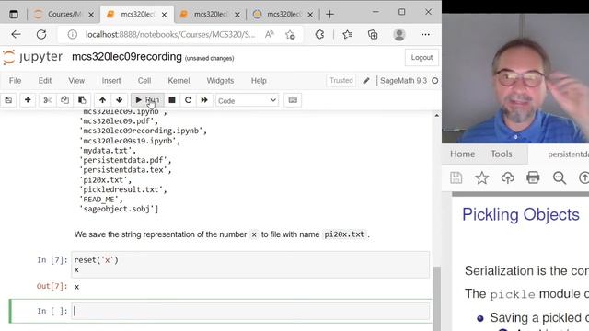
Task: Restart the kernel circular arrow icon
Action: click(x=188, y=100)
